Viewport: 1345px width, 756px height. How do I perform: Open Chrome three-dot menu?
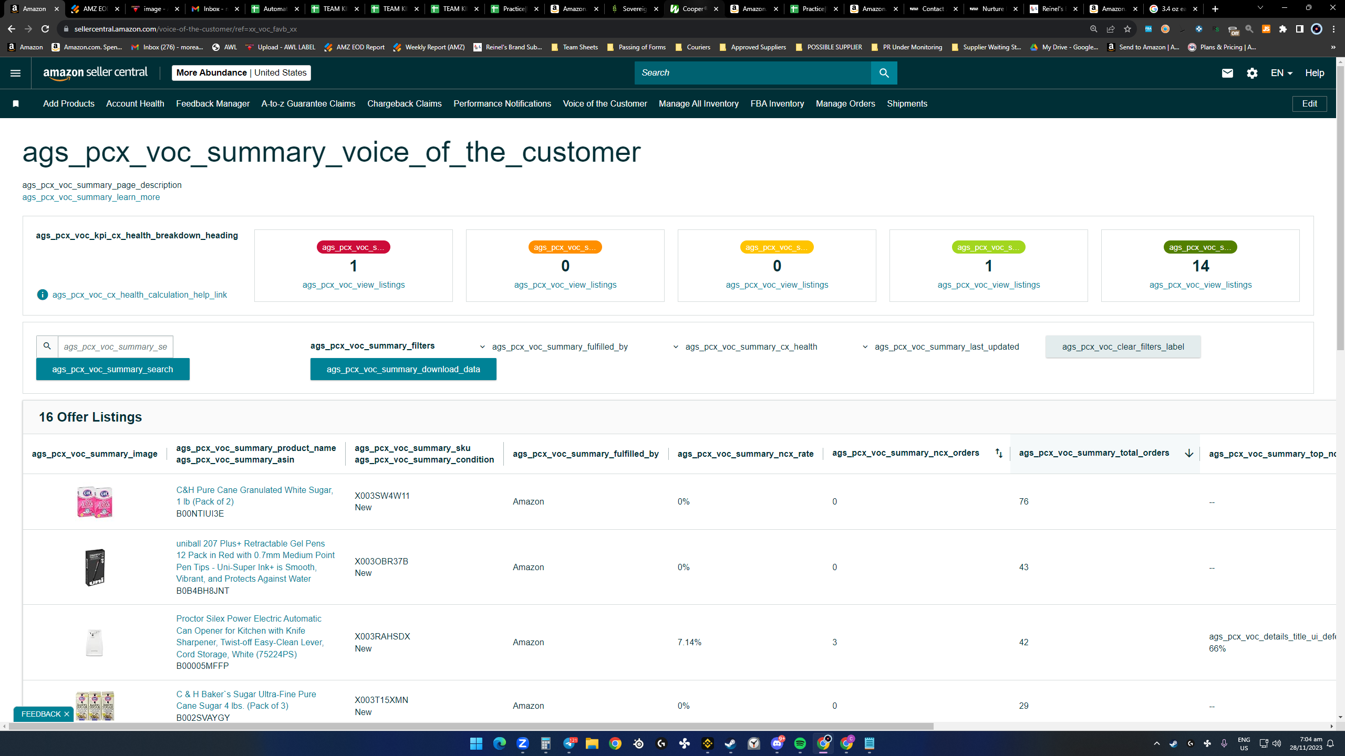click(1333, 29)
